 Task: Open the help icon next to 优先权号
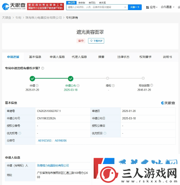tap(20, 133)
